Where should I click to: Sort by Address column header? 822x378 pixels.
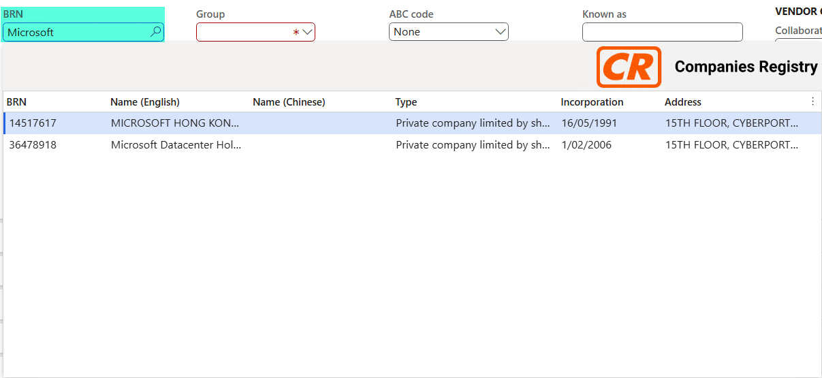[683, 102]
